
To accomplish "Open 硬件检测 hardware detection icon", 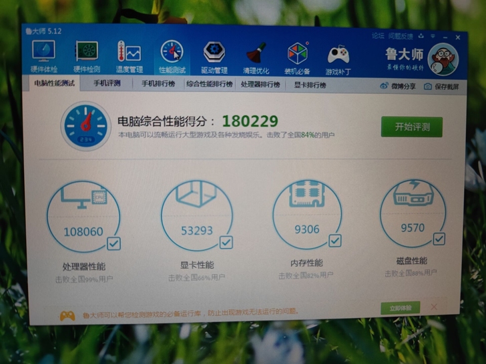I will [87, 56].
